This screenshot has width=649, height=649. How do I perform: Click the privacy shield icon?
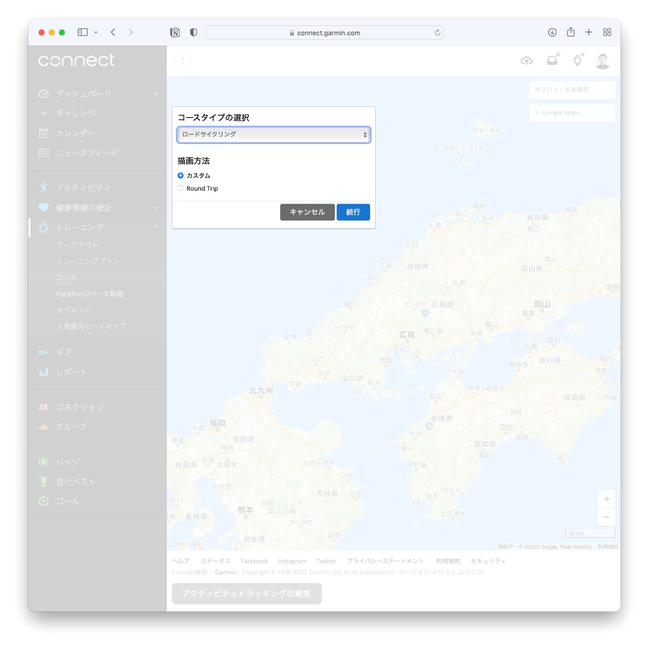pyautogui.click(x=193, y=32)
